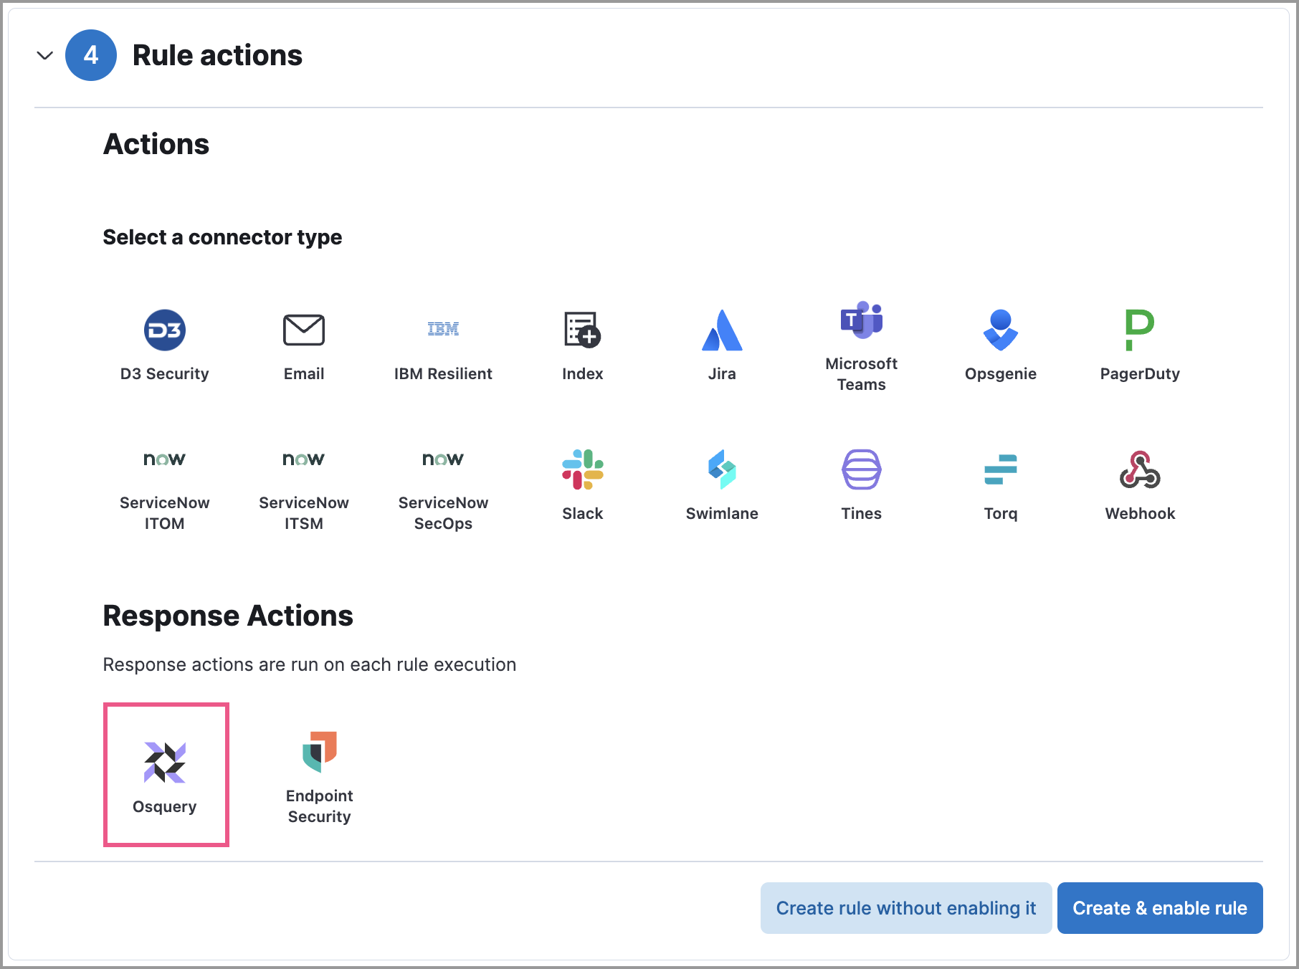Collapse the Rule actions section
The image size is (1299, 969).
click(x=45, y=55)
